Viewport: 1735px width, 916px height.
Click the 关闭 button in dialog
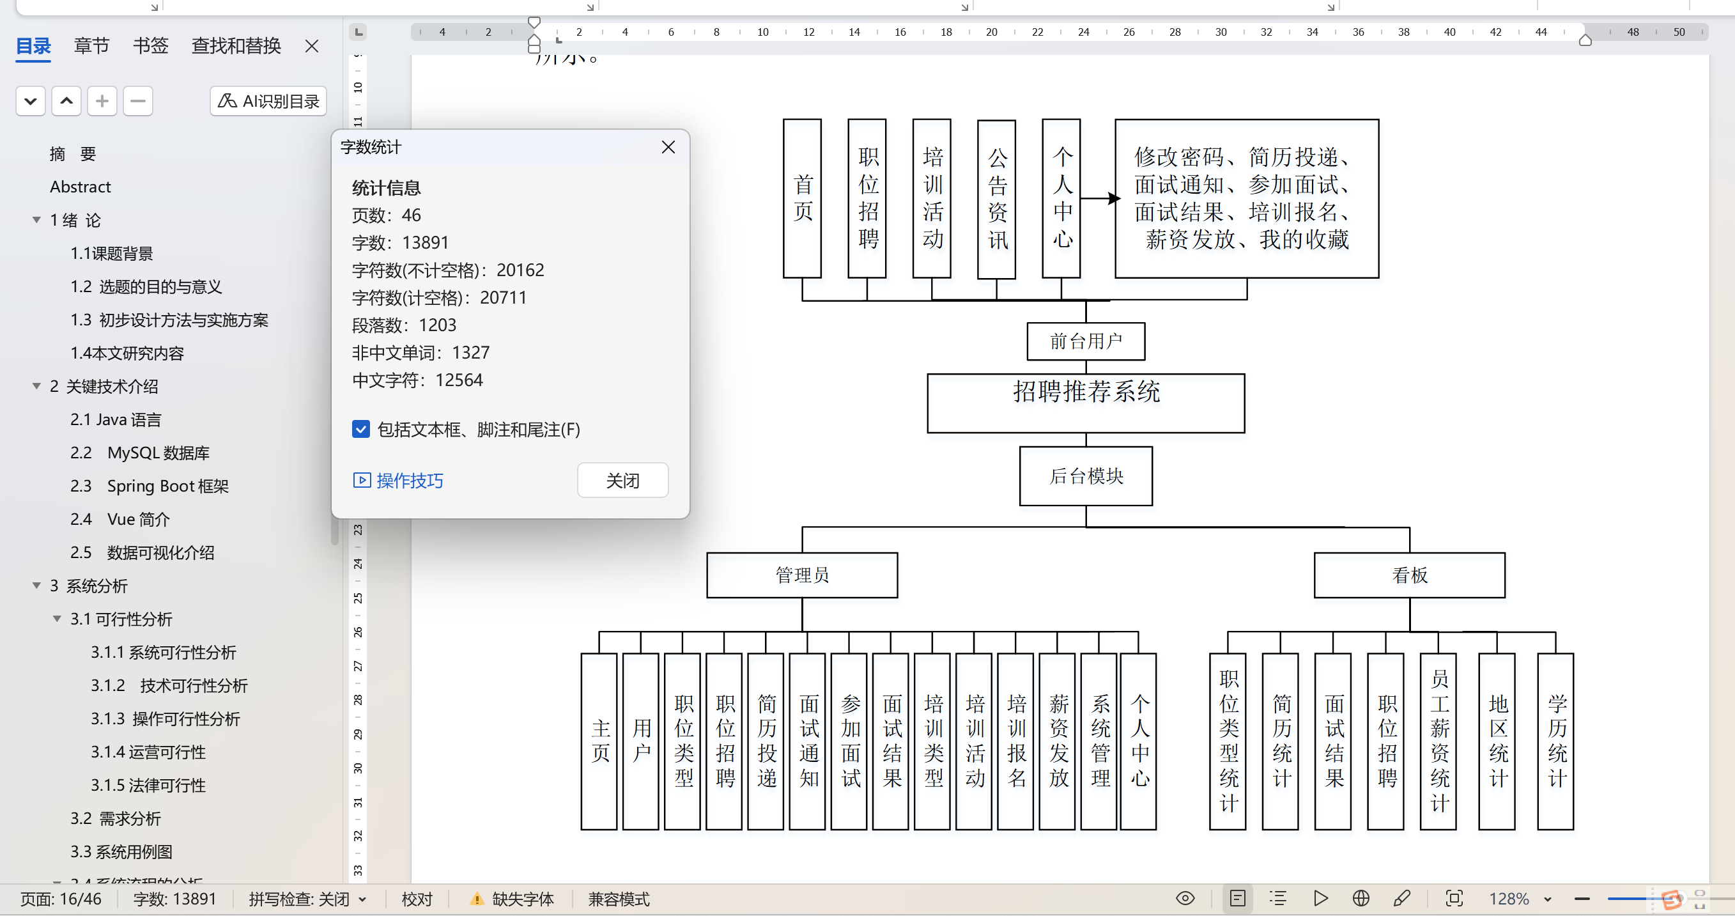point(622,480)
